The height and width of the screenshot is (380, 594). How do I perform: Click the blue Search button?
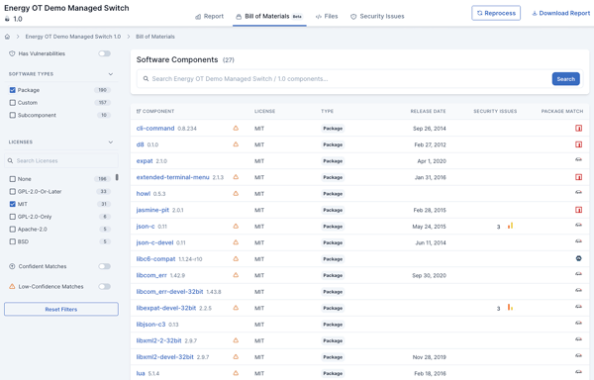point(566,79)
